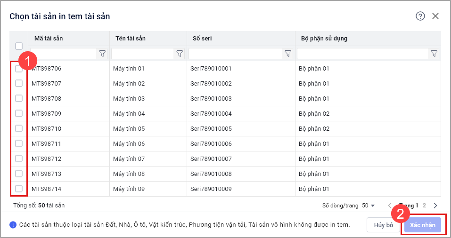Jump to page 2

424,206
